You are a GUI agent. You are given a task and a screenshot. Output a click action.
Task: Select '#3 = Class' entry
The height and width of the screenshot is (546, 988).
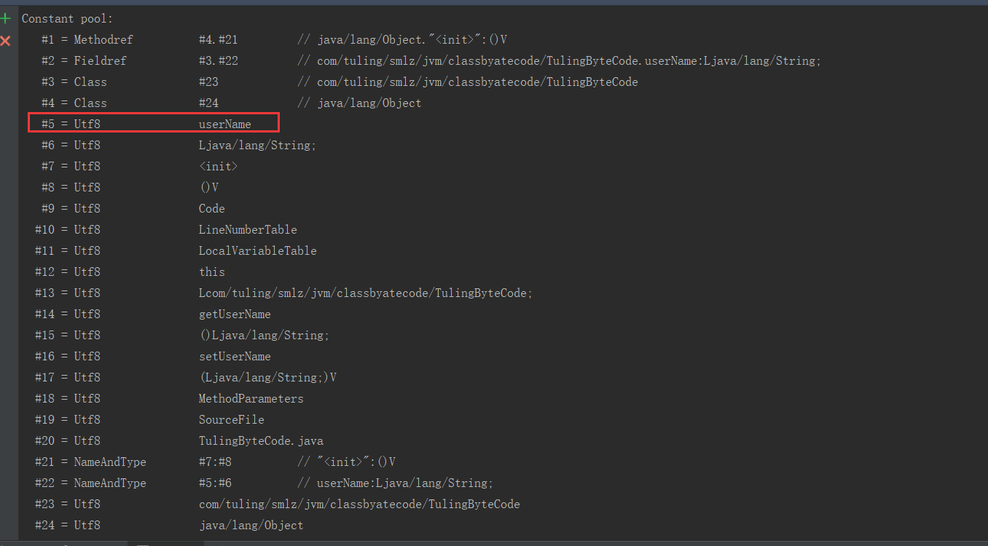[74, 82]
